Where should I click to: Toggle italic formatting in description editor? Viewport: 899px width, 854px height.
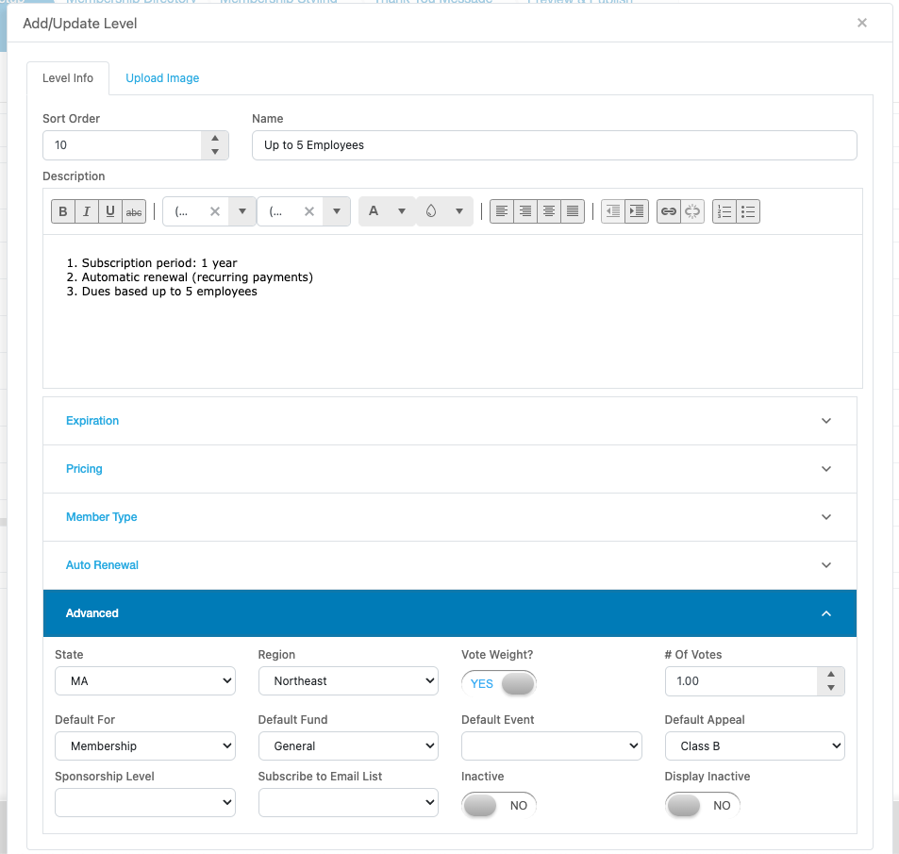click(x=87, y=211)
